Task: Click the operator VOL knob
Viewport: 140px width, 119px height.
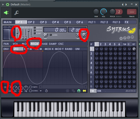Action: (78, 35)
